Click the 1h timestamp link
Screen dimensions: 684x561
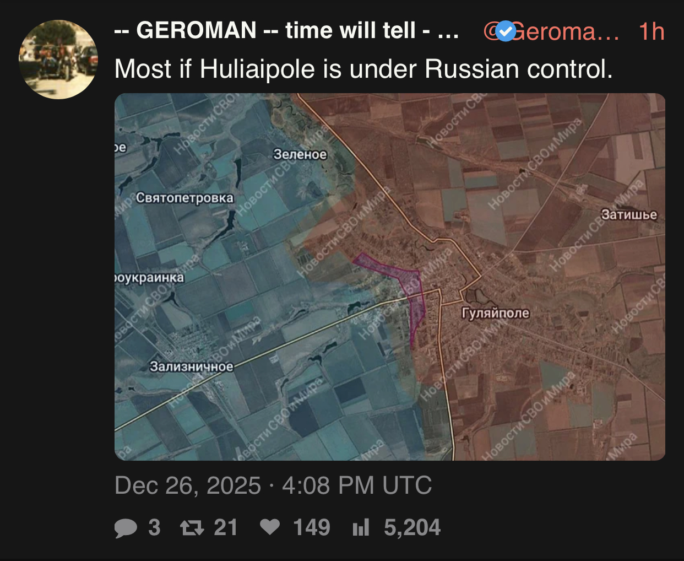click(x=652, y=31)
